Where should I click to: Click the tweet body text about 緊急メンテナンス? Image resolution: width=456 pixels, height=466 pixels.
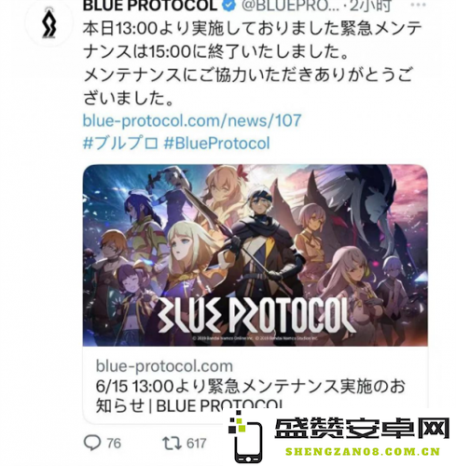click(x=252, y=63)
